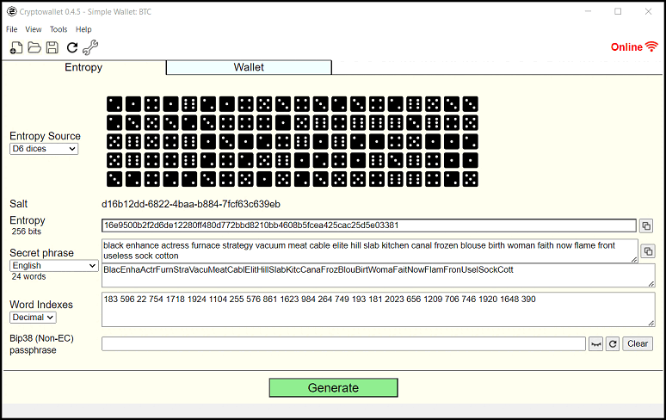666x420 pixels.
Task: Click the New wallet file icon
Action: click(x=16, y=47)
